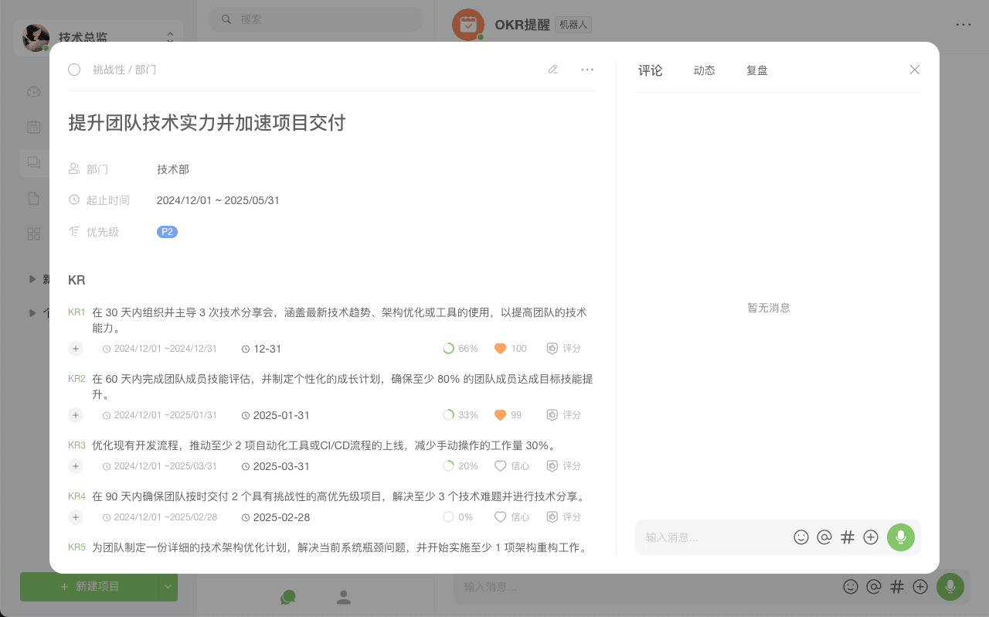The image size is (989, 617).
Task: Click KR1 date range 2024/12/01 ~2024/12/31
Action: (x=160, y=349)
